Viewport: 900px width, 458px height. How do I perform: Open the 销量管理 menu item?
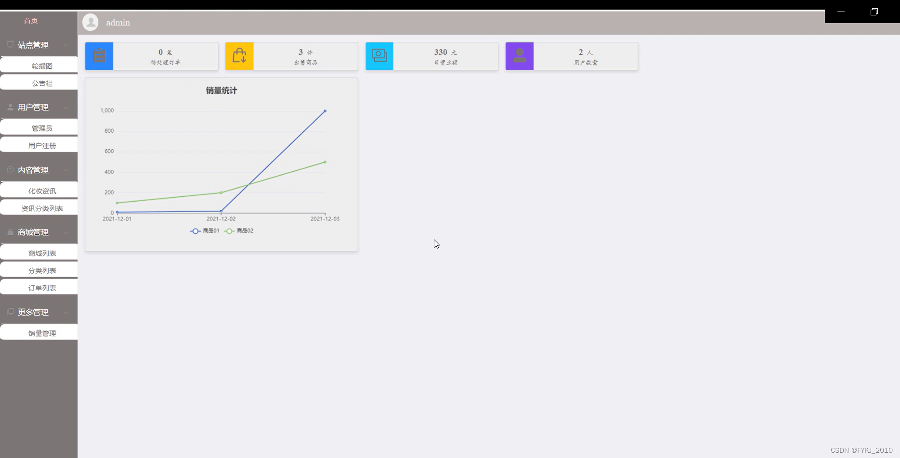click(x=39, y=332)
